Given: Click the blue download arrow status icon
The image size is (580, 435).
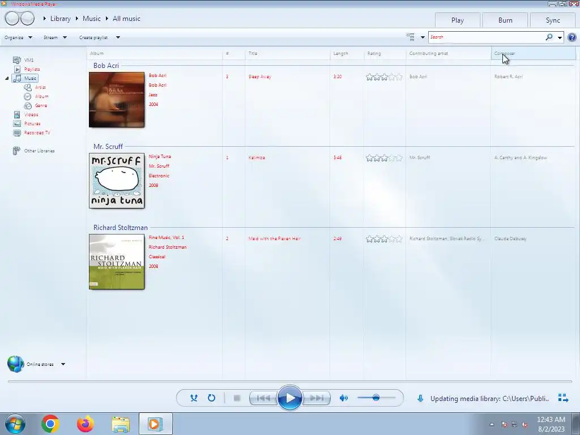Looking at the screenshot, I should coord(420,398).
